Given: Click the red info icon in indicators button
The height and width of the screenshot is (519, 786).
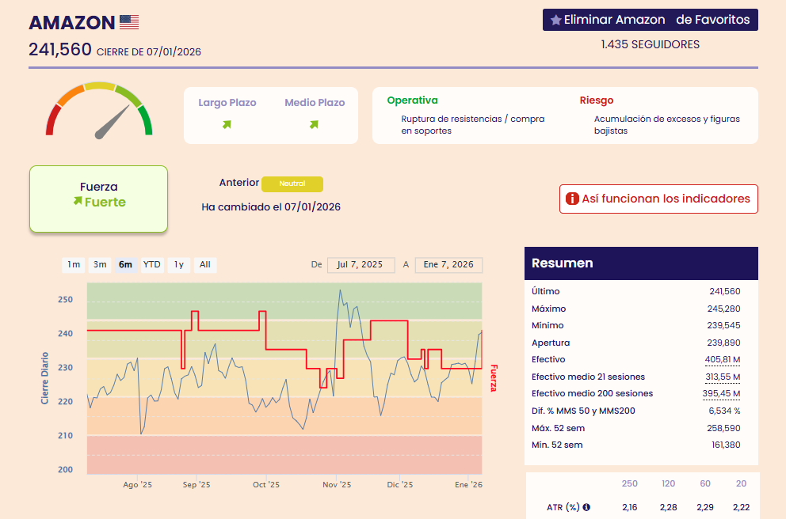Looking at the screenshot, I should (572, 199).
